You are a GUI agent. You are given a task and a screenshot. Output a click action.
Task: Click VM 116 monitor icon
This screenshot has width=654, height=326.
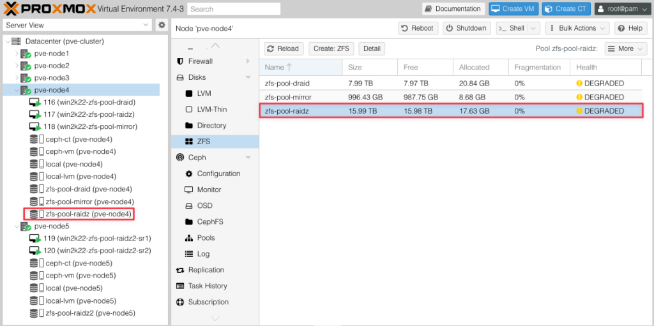[x=35, y=102]
